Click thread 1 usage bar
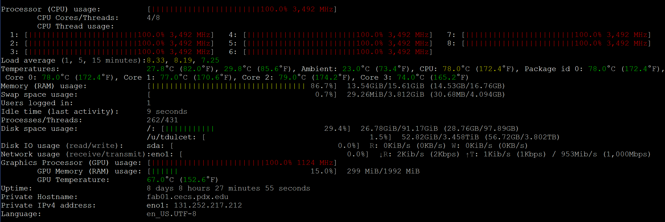The image size is (665, 222). point(119,35)
